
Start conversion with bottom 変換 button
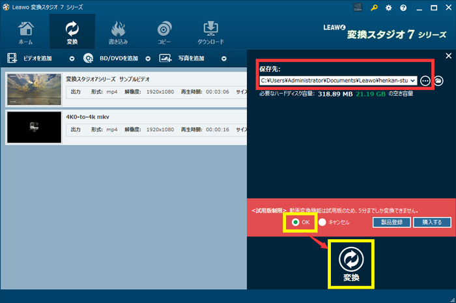pos(351,264)
